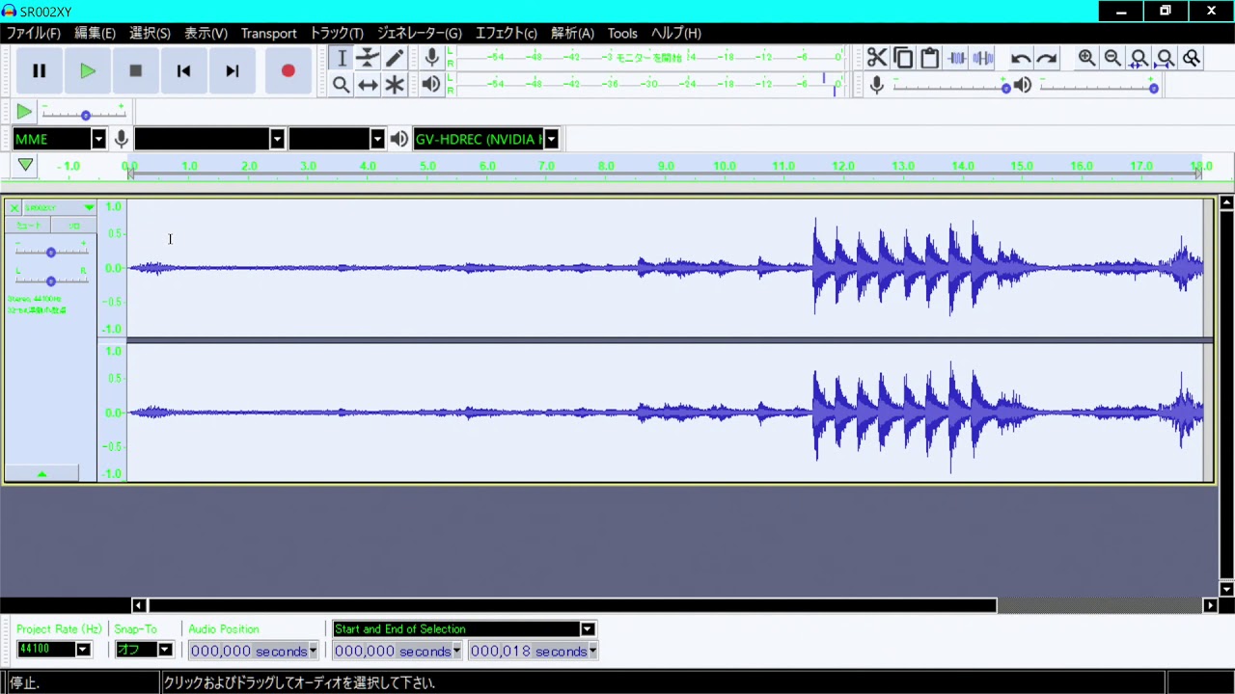
Task: Open the 選択(S) menu
Action: (150, 33)
